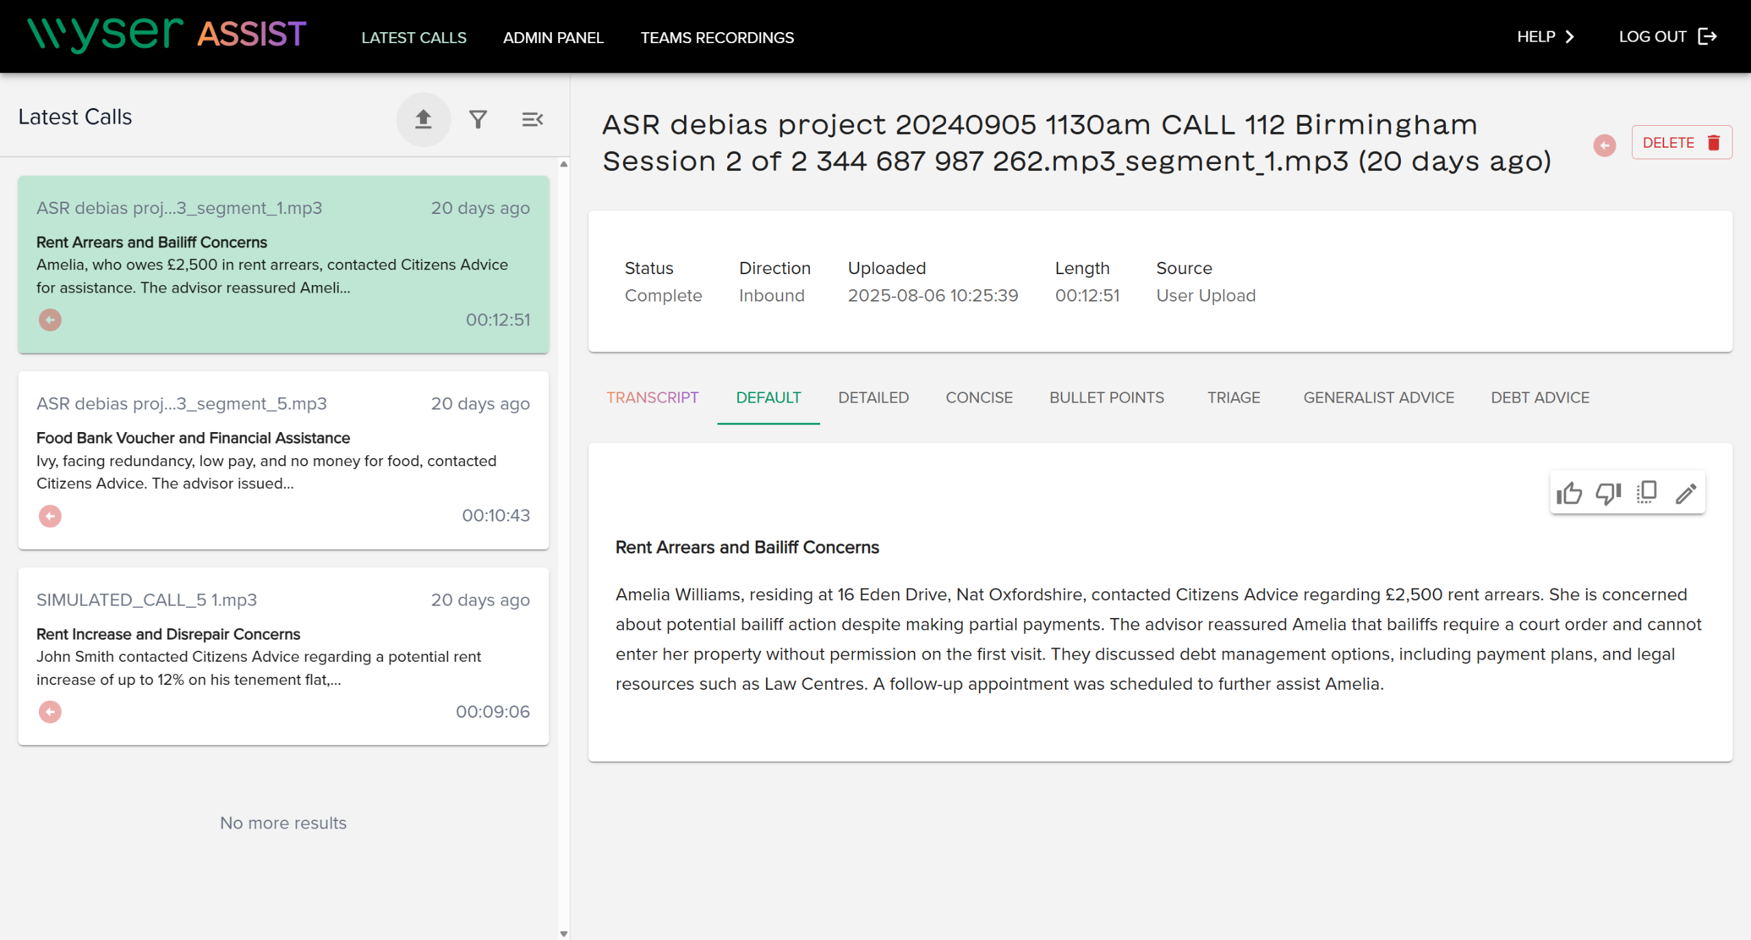Select the BULLET POINTS tab
This screenshot has width=1751, height=940.
coord(1106,398)
